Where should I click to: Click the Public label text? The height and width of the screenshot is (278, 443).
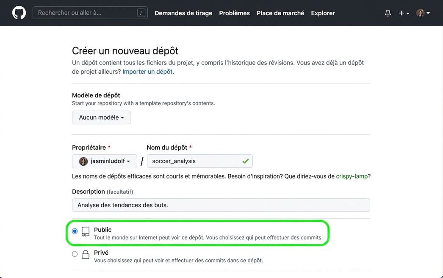coord(103,230)
